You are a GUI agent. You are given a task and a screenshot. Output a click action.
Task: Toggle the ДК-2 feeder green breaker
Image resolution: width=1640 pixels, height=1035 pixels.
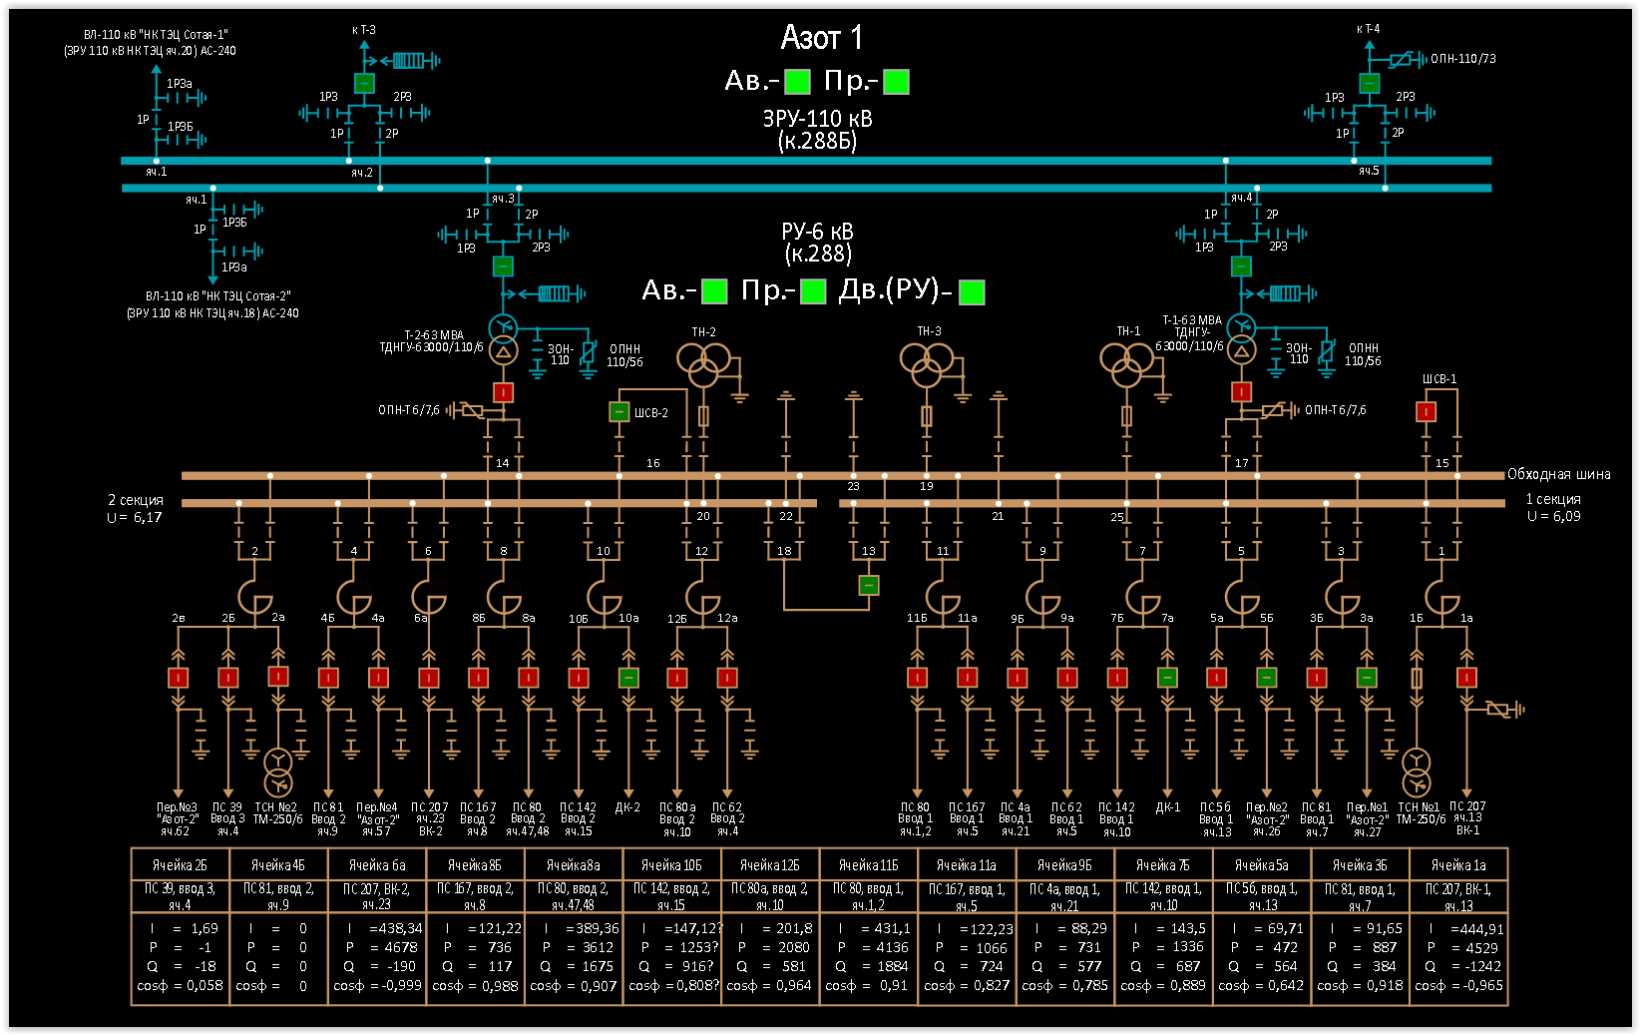627,678
